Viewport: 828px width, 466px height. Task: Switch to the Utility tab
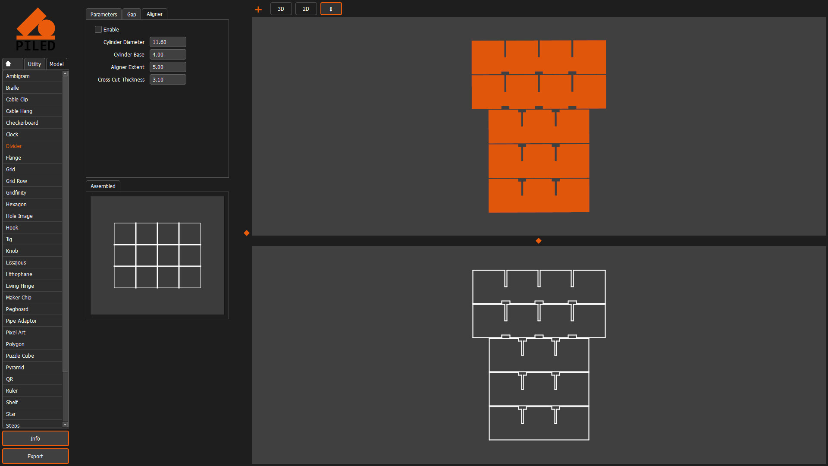tap(34, 64)
